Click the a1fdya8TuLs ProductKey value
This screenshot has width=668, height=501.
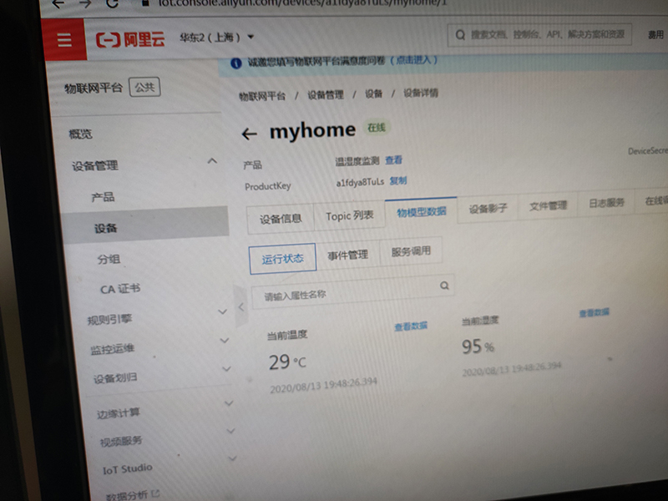[x=360, y=182]
